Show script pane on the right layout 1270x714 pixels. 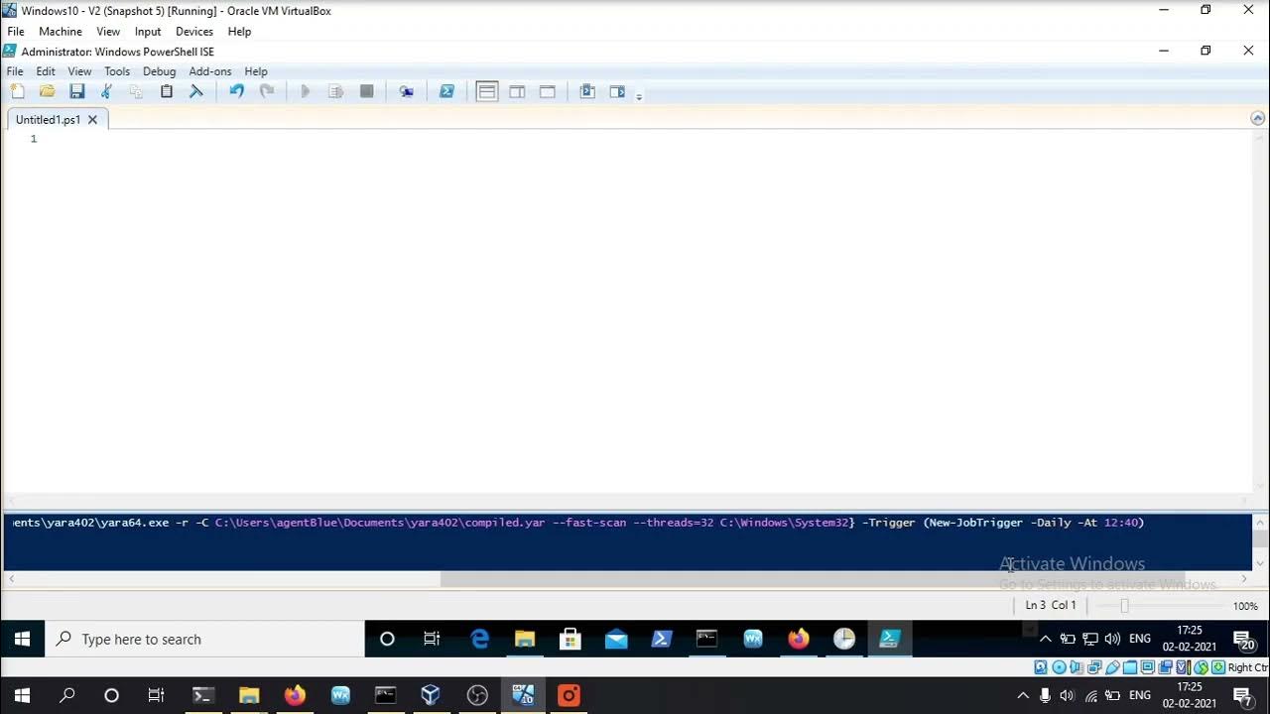pos(517,91)
